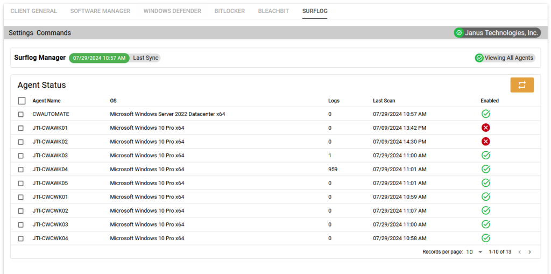Check the JTI-CWCWK02 row checkbox
The height and width of the screenshot is (274, 551).
21,210
